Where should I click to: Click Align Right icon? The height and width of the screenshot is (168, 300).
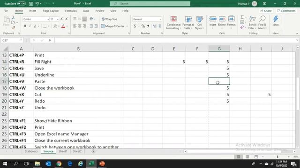point(84,26)
